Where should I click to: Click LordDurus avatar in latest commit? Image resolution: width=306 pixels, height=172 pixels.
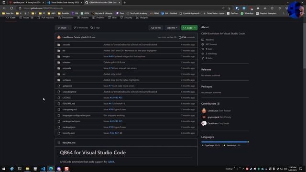(59, 37)
